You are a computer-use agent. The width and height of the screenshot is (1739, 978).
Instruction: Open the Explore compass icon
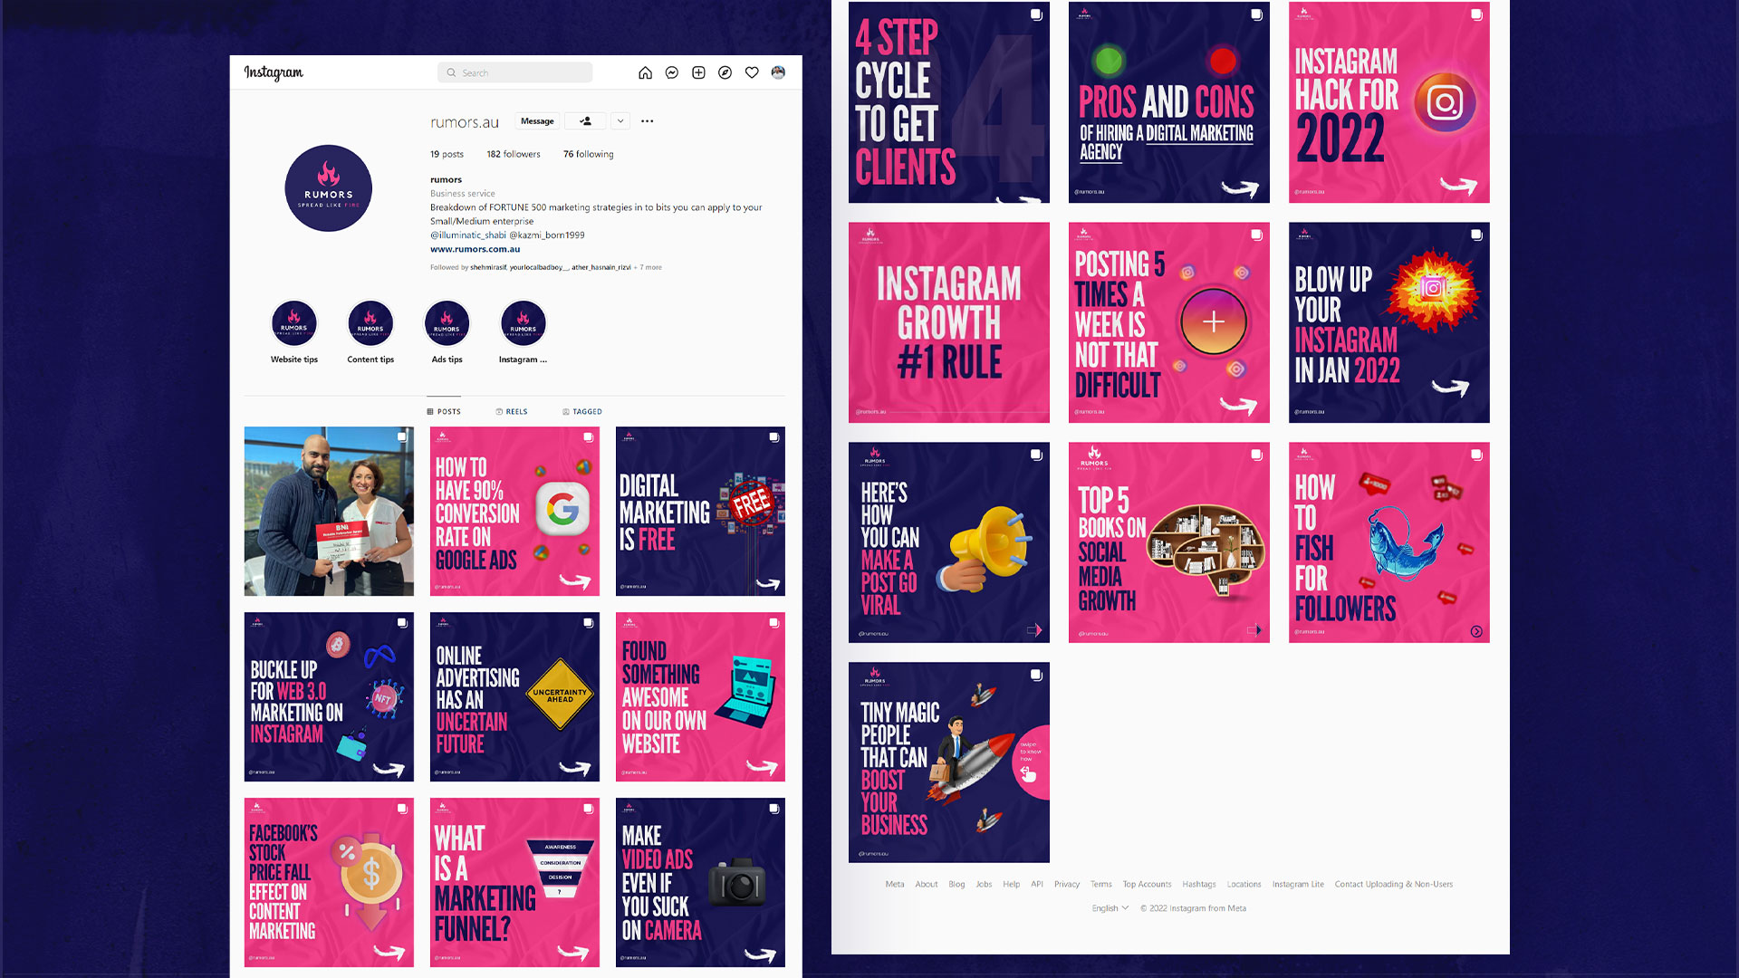click(x=725, y=72)
